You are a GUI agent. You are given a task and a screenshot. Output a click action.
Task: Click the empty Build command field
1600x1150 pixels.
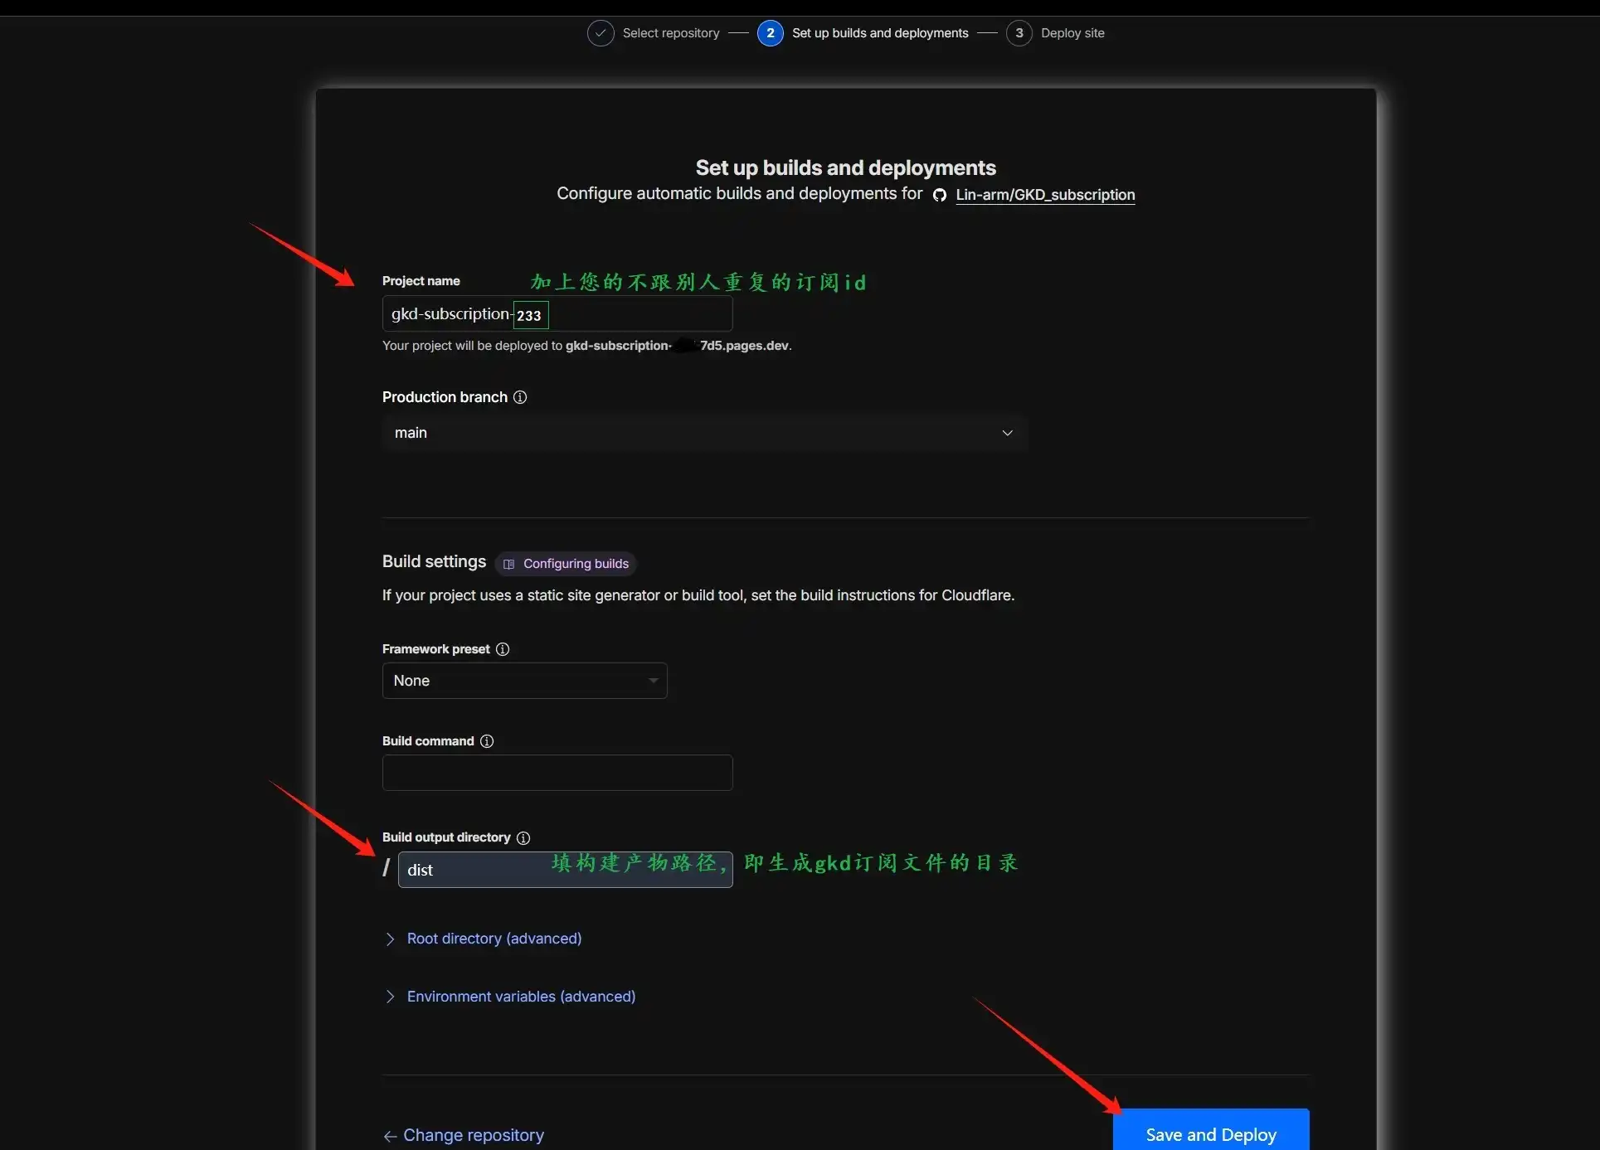tap(557, 773)
